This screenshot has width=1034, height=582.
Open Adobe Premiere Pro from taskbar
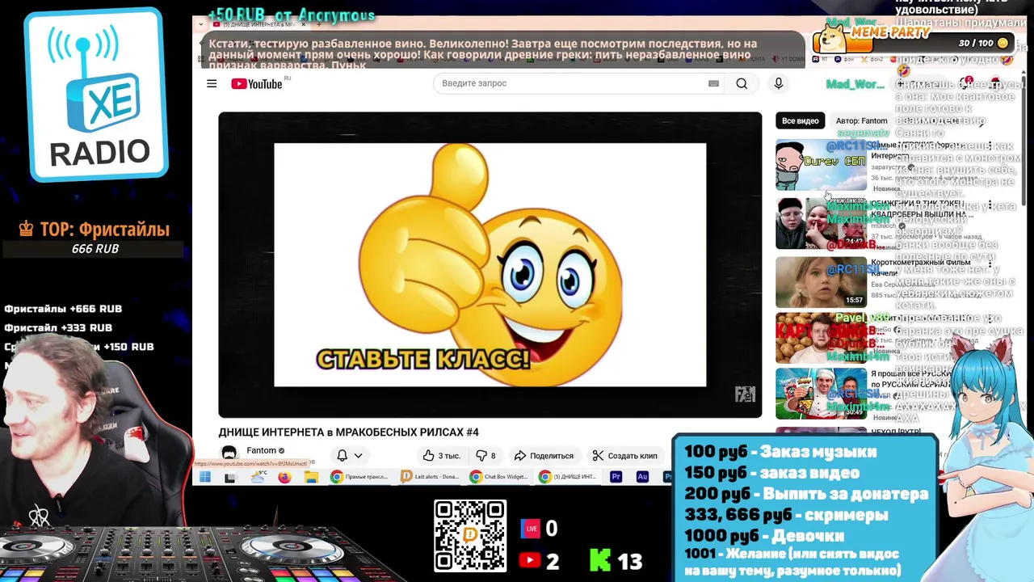(616, 477)
